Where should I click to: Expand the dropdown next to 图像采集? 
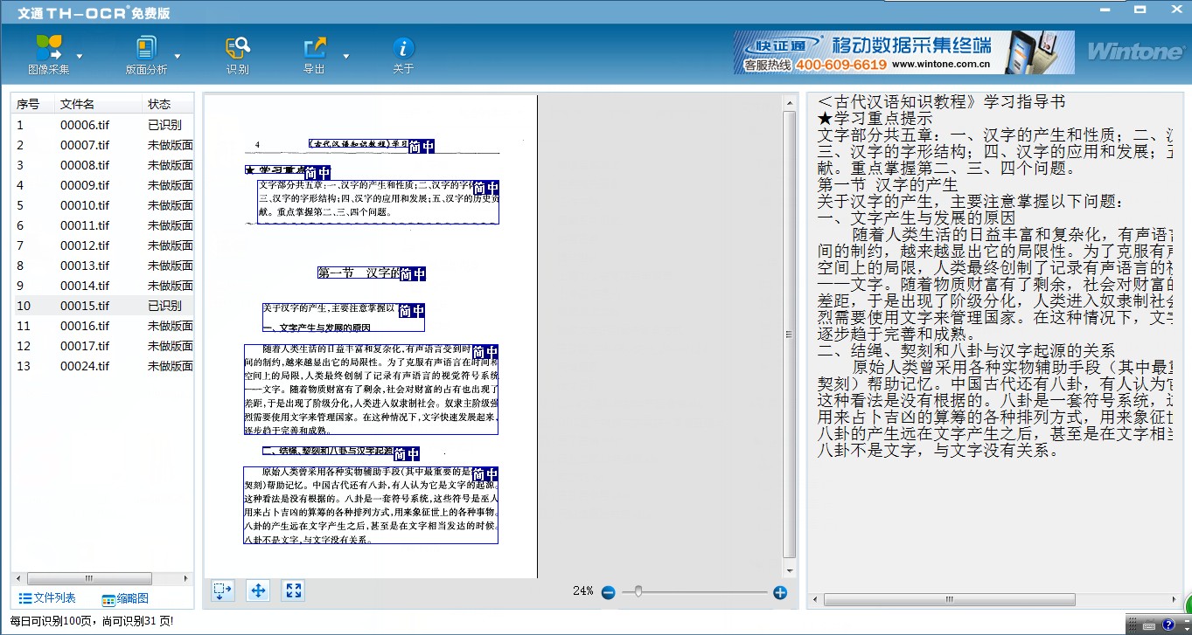[80, 57]
